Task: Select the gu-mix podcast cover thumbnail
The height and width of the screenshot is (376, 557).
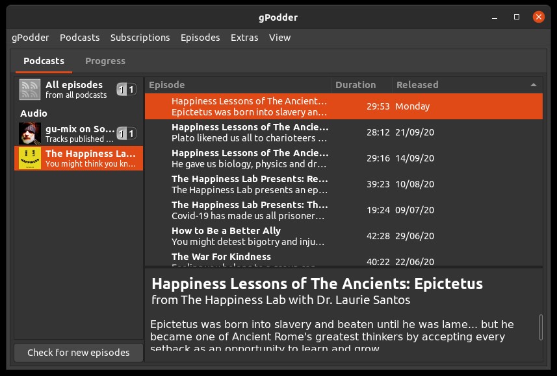Action: (30, 134)
